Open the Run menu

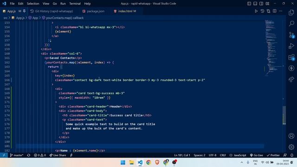tap(63, 4)
